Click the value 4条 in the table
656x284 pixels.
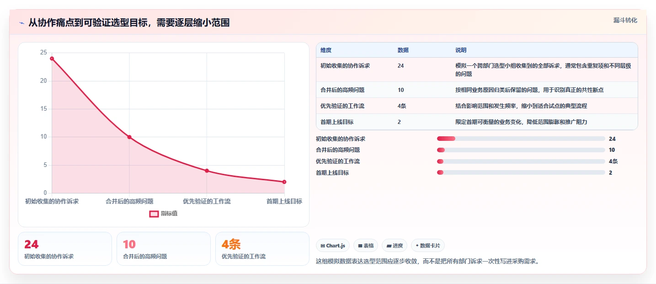pos(402,106)
